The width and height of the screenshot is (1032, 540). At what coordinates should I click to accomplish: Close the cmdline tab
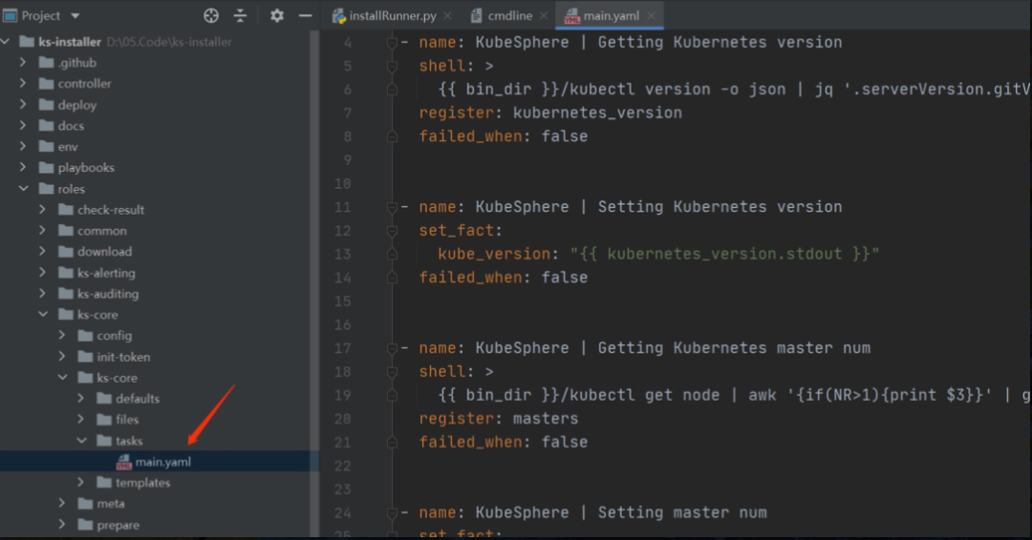click(x=544, y=16)
